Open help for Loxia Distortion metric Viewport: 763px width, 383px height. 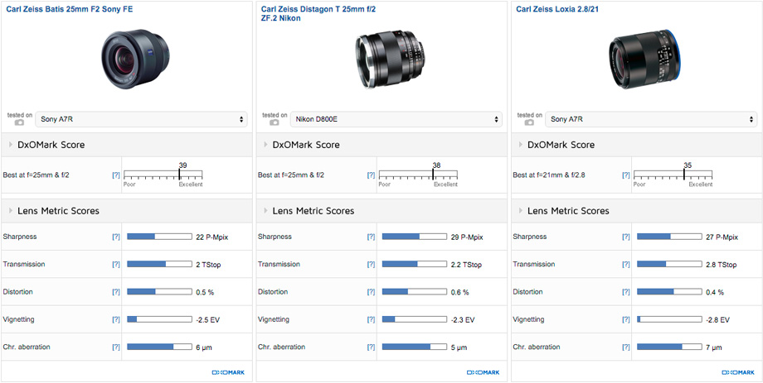coord(626,293)
